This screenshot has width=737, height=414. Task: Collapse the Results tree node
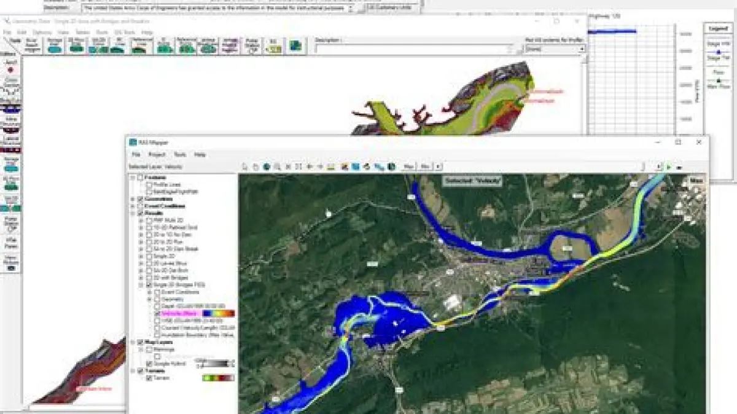tap(133, 214)
